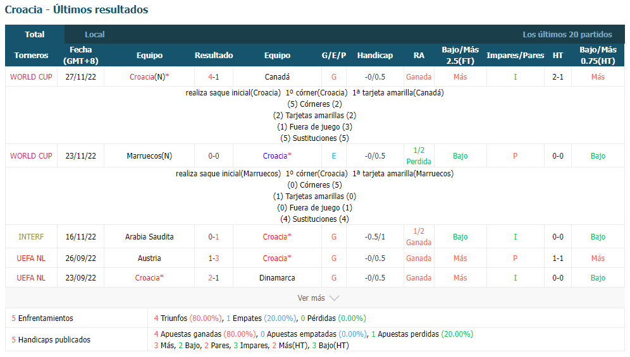This screenshot has height=357, width=630.
Task: Open WORLD CUP link for 27/11/22 match
Action: [31, 76]
